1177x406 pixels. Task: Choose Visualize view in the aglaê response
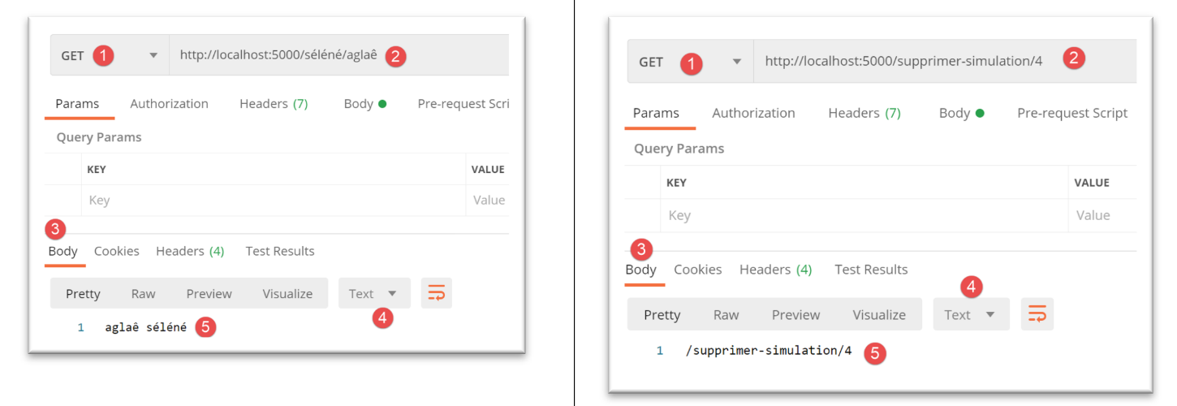[287, 294]
